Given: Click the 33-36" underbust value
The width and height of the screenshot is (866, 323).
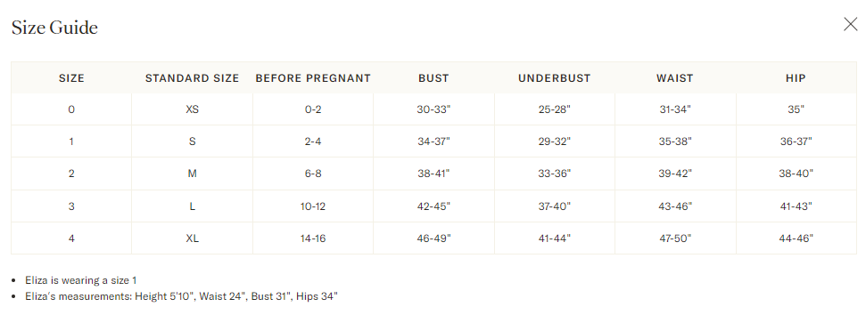Looking at the screenshot, I should [x=555, y=174].
